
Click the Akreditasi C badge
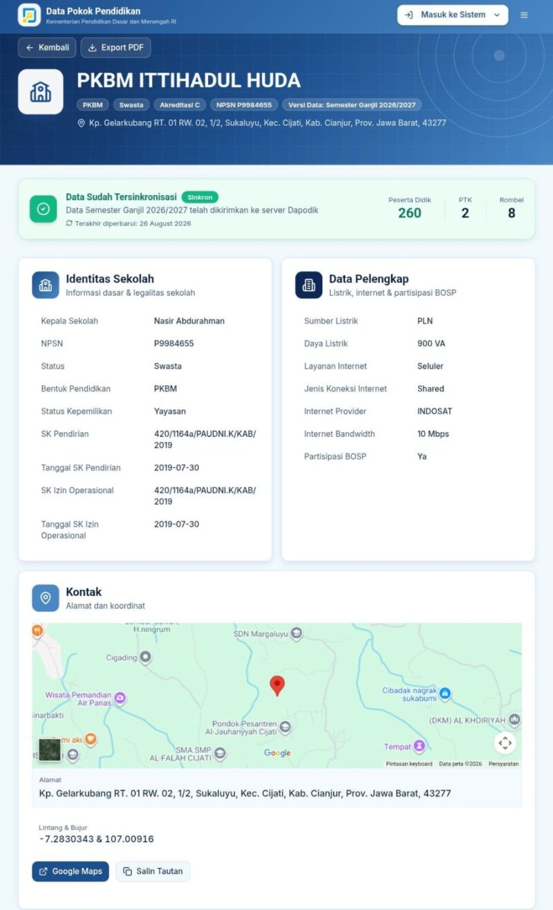point(180,105)
